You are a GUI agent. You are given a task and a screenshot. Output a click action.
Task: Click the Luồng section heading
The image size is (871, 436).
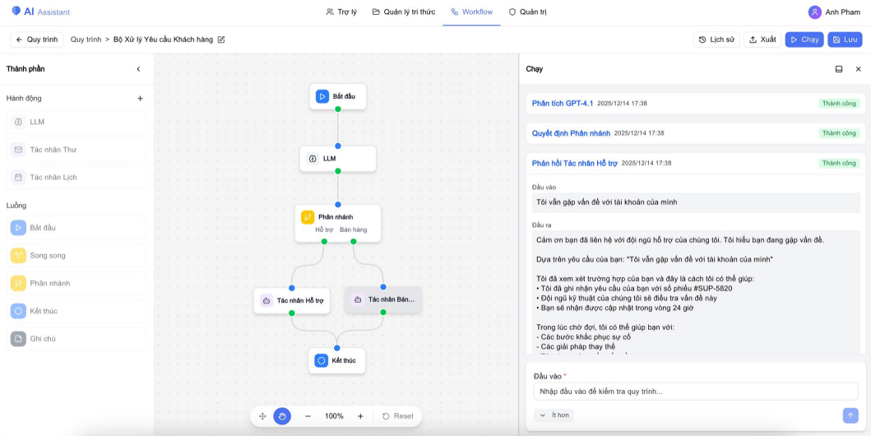[16, 206]
